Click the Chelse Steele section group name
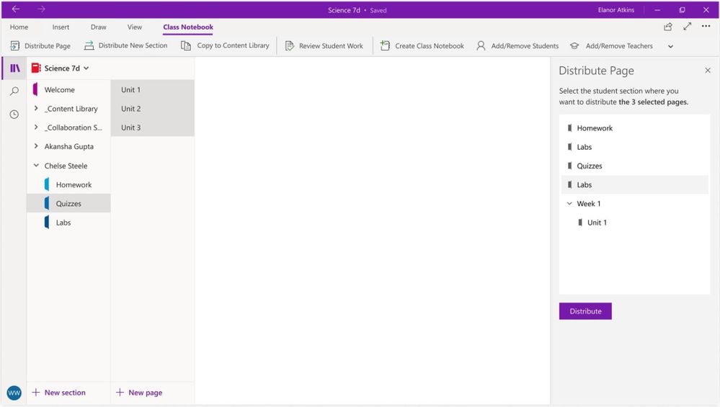Screen dimensions: 720x407 click(x=66, y=166)
